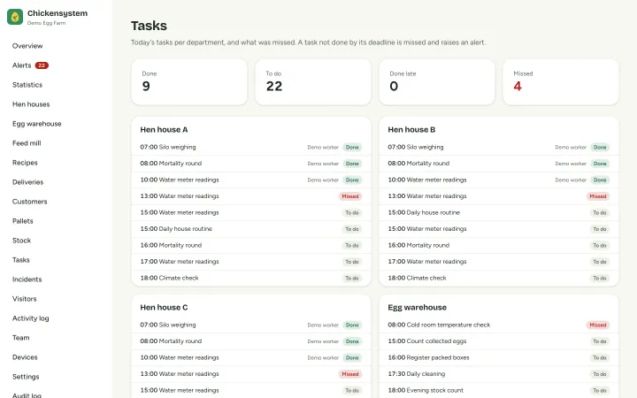
Task: Select Egg warehouse in sidebar navigation
Action: pyautogui.click(x=36, y=124)
